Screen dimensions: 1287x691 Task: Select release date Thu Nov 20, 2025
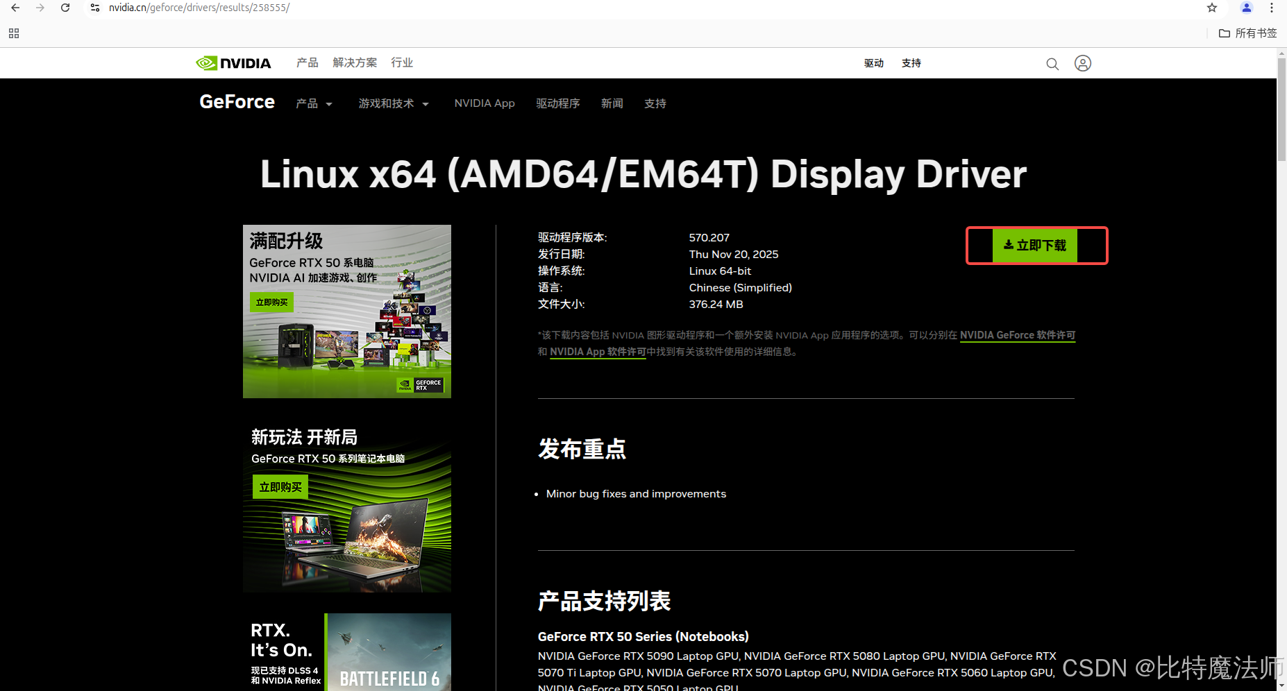734,254
